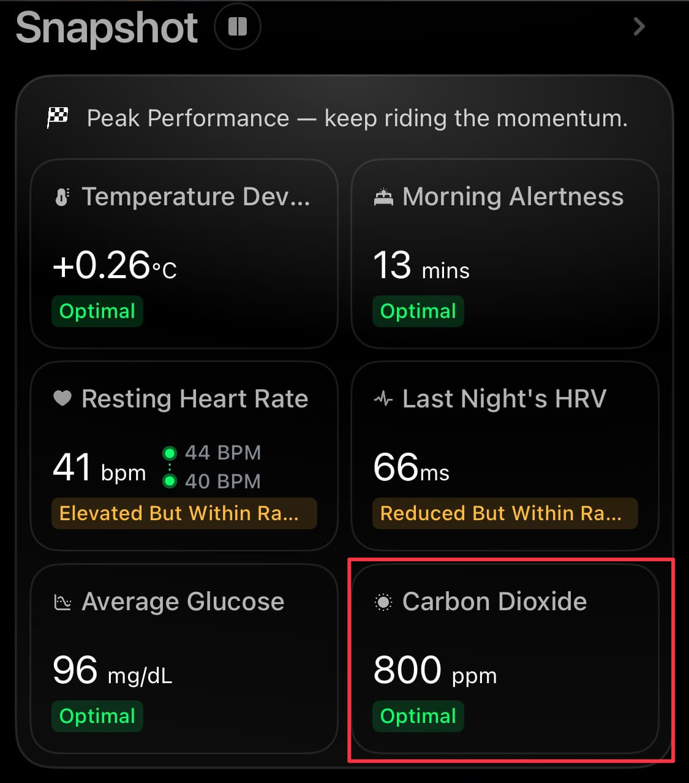Tap the checkered flag icon

(x=58, y=116)
